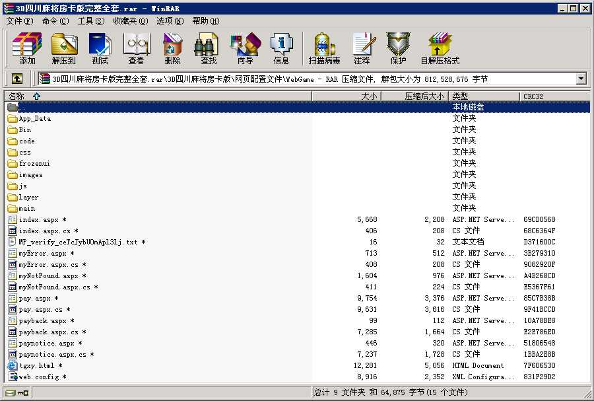Viewport: 594px width, 401px height.
Task: Sort by Name (名称) column header
Action: [x=158, y=96]
